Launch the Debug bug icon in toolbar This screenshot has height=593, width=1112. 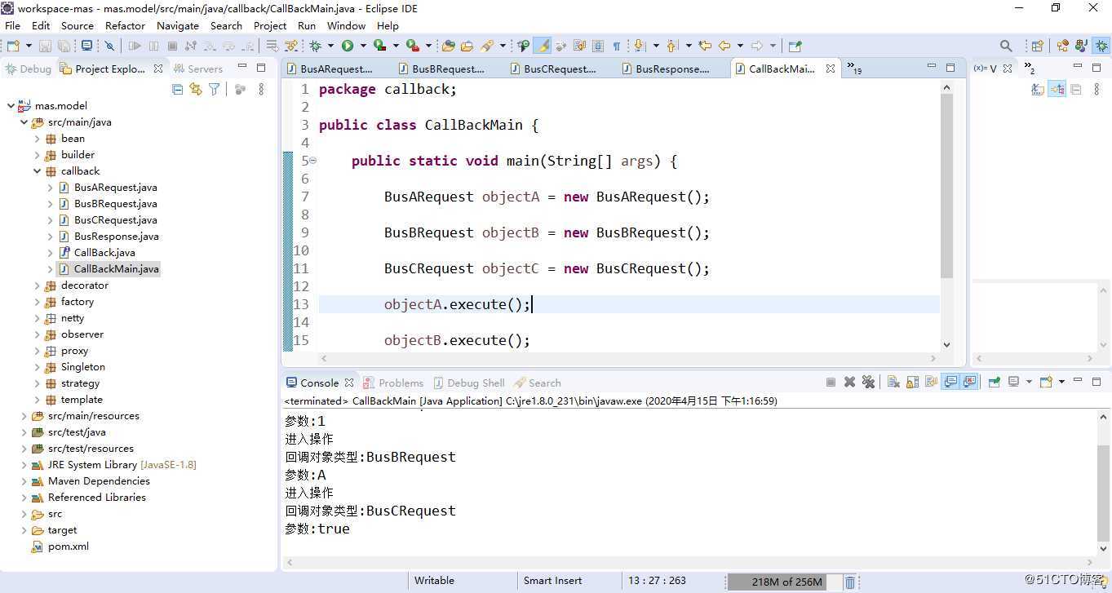pyautogui.click(x=316, y=46)
